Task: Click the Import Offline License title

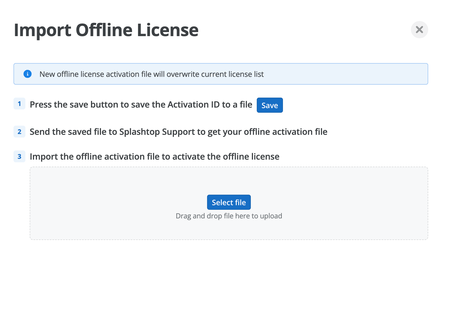Action: click(x=106, y=30)
